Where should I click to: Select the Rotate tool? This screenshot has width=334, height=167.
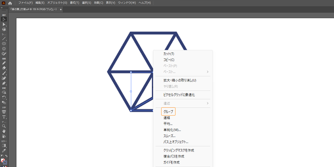tap(4, 98)
